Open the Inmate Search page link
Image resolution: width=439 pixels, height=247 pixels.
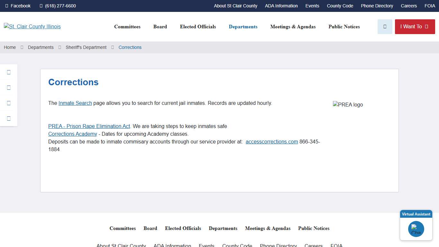point(75,103)
